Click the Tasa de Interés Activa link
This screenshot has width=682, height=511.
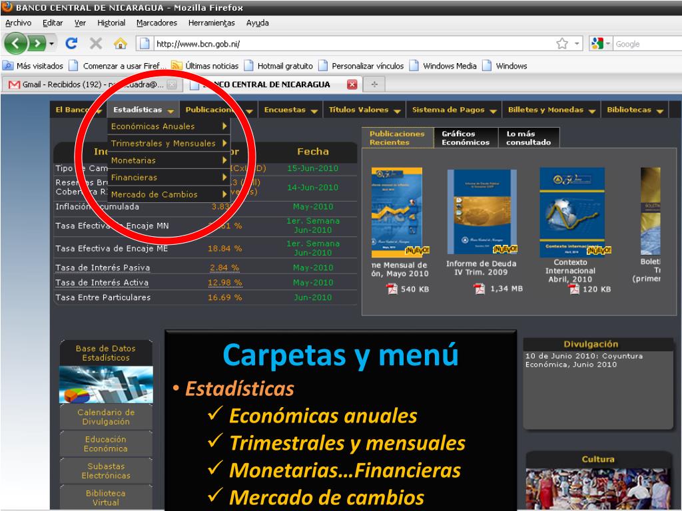pos(102,282)
